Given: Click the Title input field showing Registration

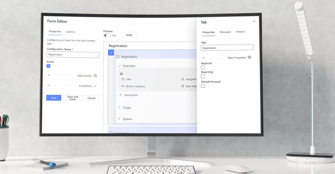Looking at the screenshot, I should (x=227, y=47).
